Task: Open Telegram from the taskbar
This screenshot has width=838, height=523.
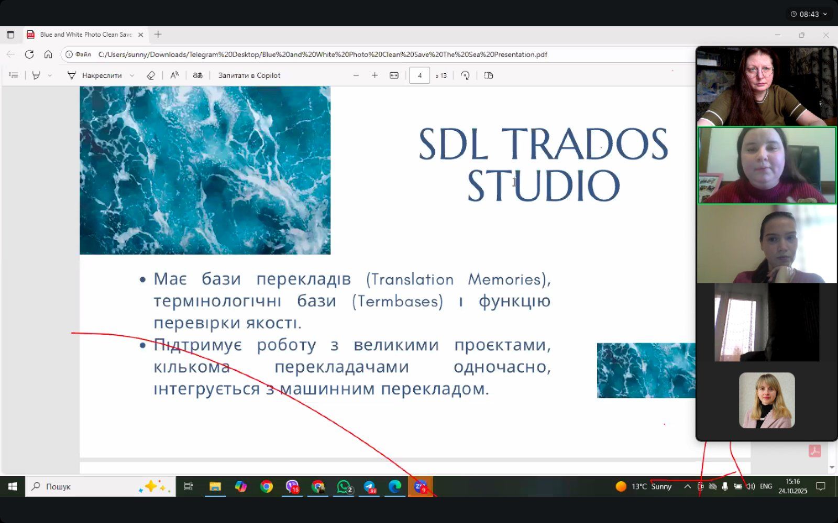Action: coord(369,486)
